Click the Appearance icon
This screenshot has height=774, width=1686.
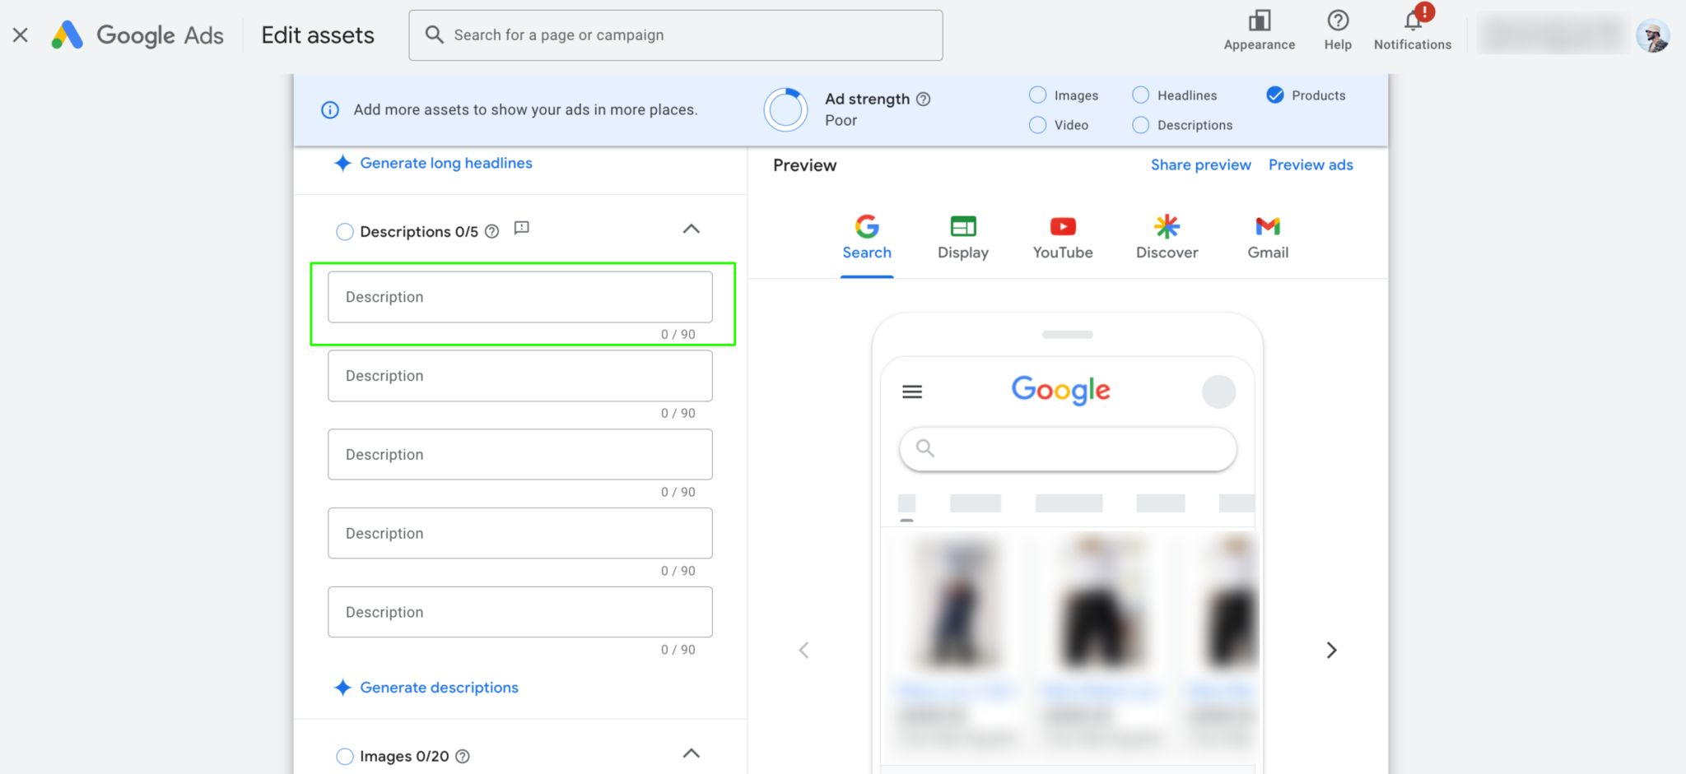1258,21
